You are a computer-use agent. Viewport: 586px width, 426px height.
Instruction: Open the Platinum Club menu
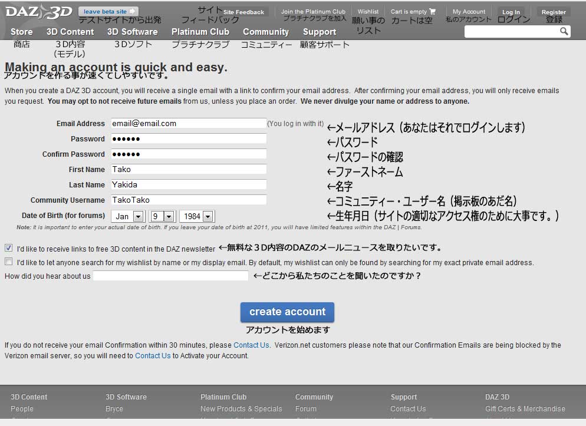(200, 32)
